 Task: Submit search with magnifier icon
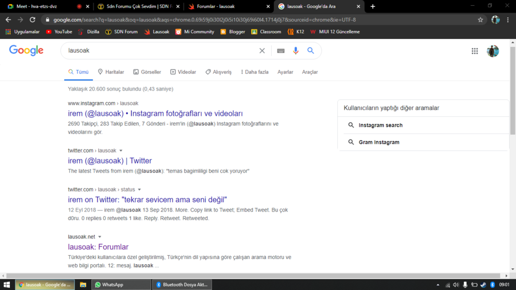pyautogui.click(x=311, y=50)
